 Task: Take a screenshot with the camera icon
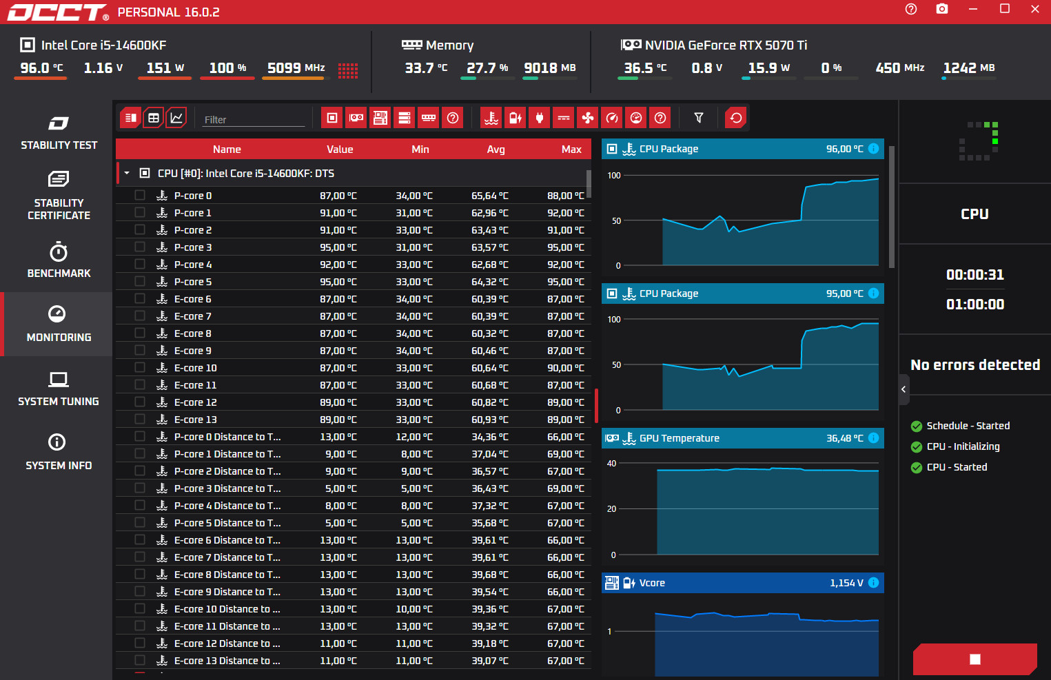coord(942,9)
